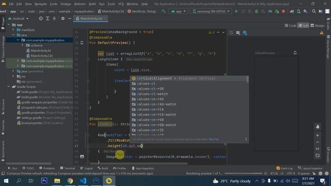Hide the Project panel with minus icon

point(69,19)
